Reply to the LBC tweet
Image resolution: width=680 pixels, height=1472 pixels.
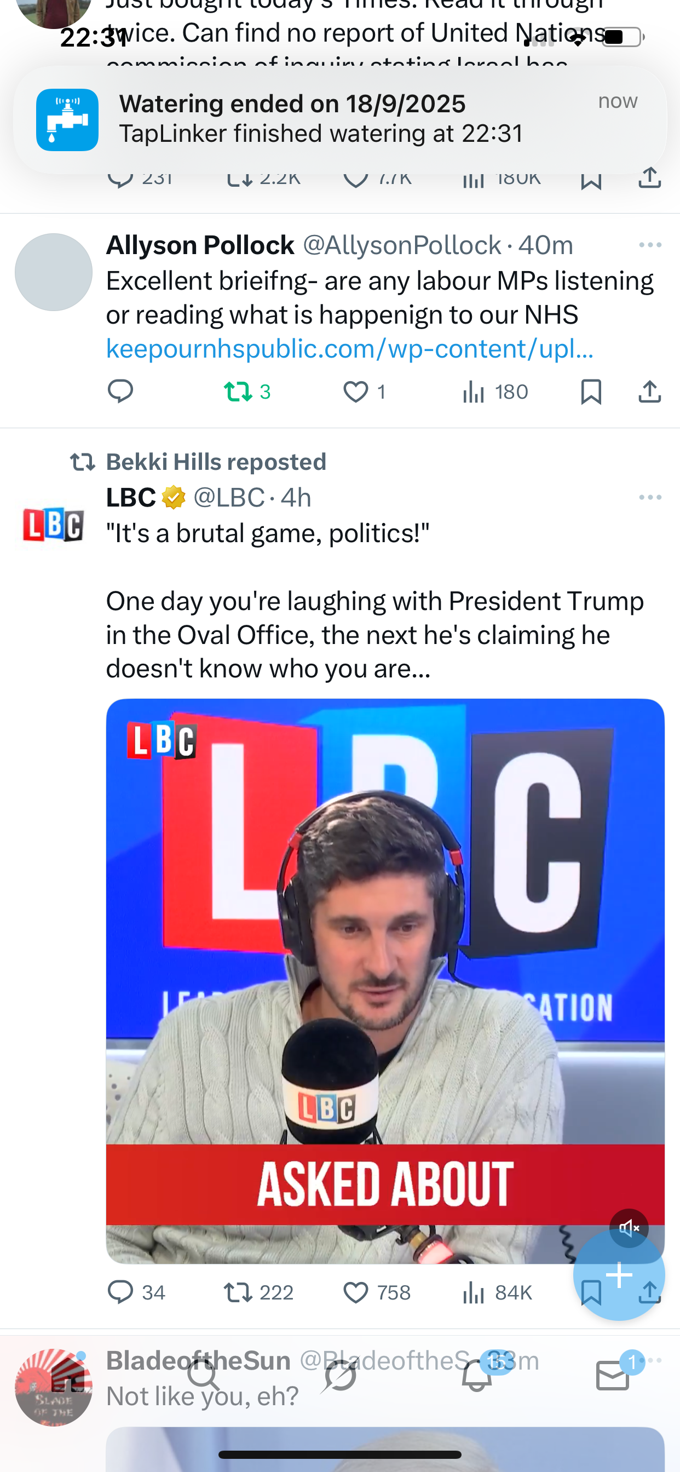point(120,1292)
